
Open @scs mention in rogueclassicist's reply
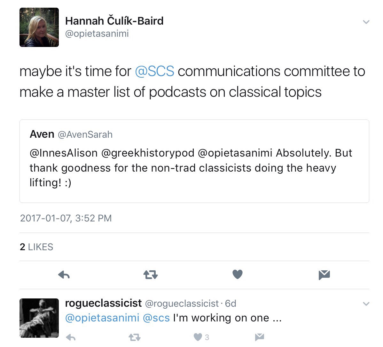pyautogui.click(x=156, y=318)
